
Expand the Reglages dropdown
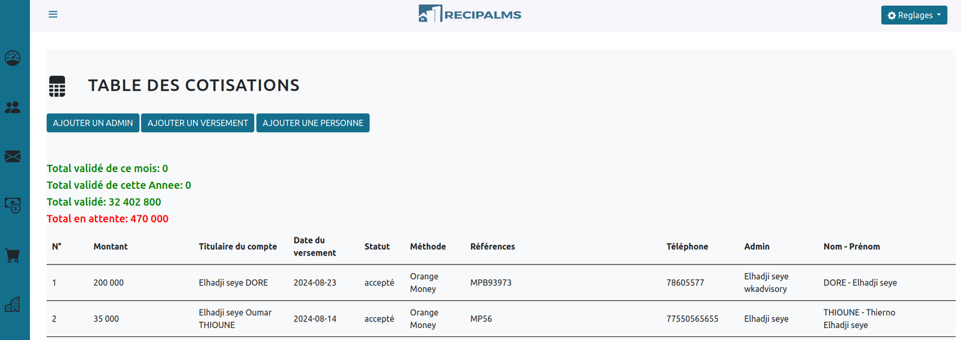point(914,15)
